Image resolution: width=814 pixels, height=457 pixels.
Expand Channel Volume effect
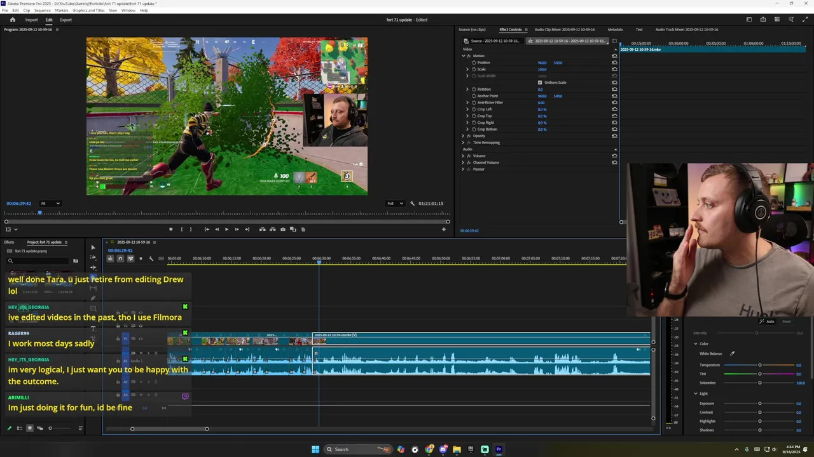tap(463, 162)
